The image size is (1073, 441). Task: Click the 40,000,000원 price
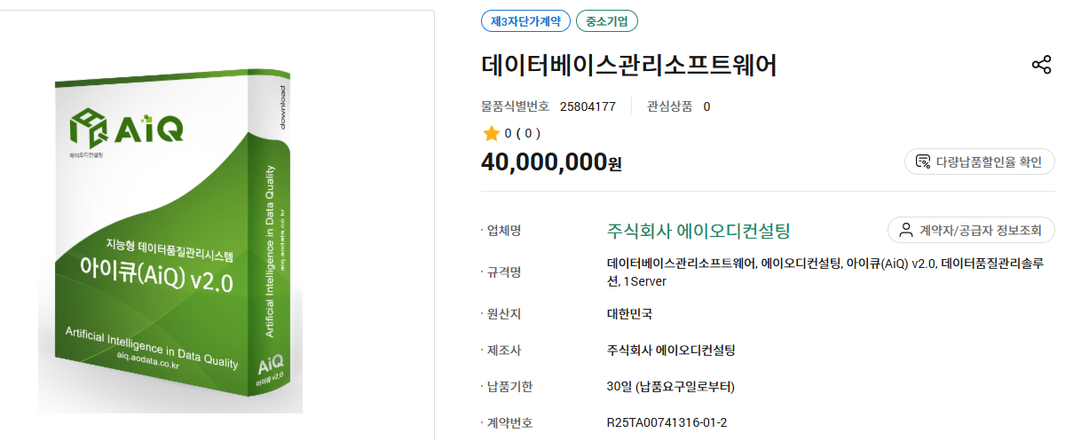pos(551,161)
